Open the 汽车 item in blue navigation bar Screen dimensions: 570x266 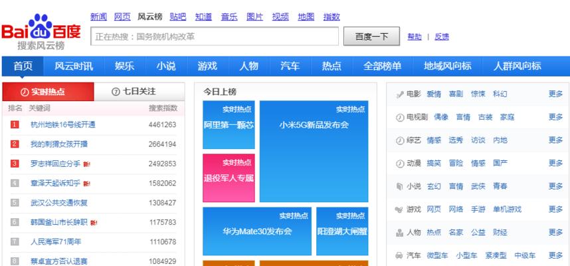[x=290, y=66]
